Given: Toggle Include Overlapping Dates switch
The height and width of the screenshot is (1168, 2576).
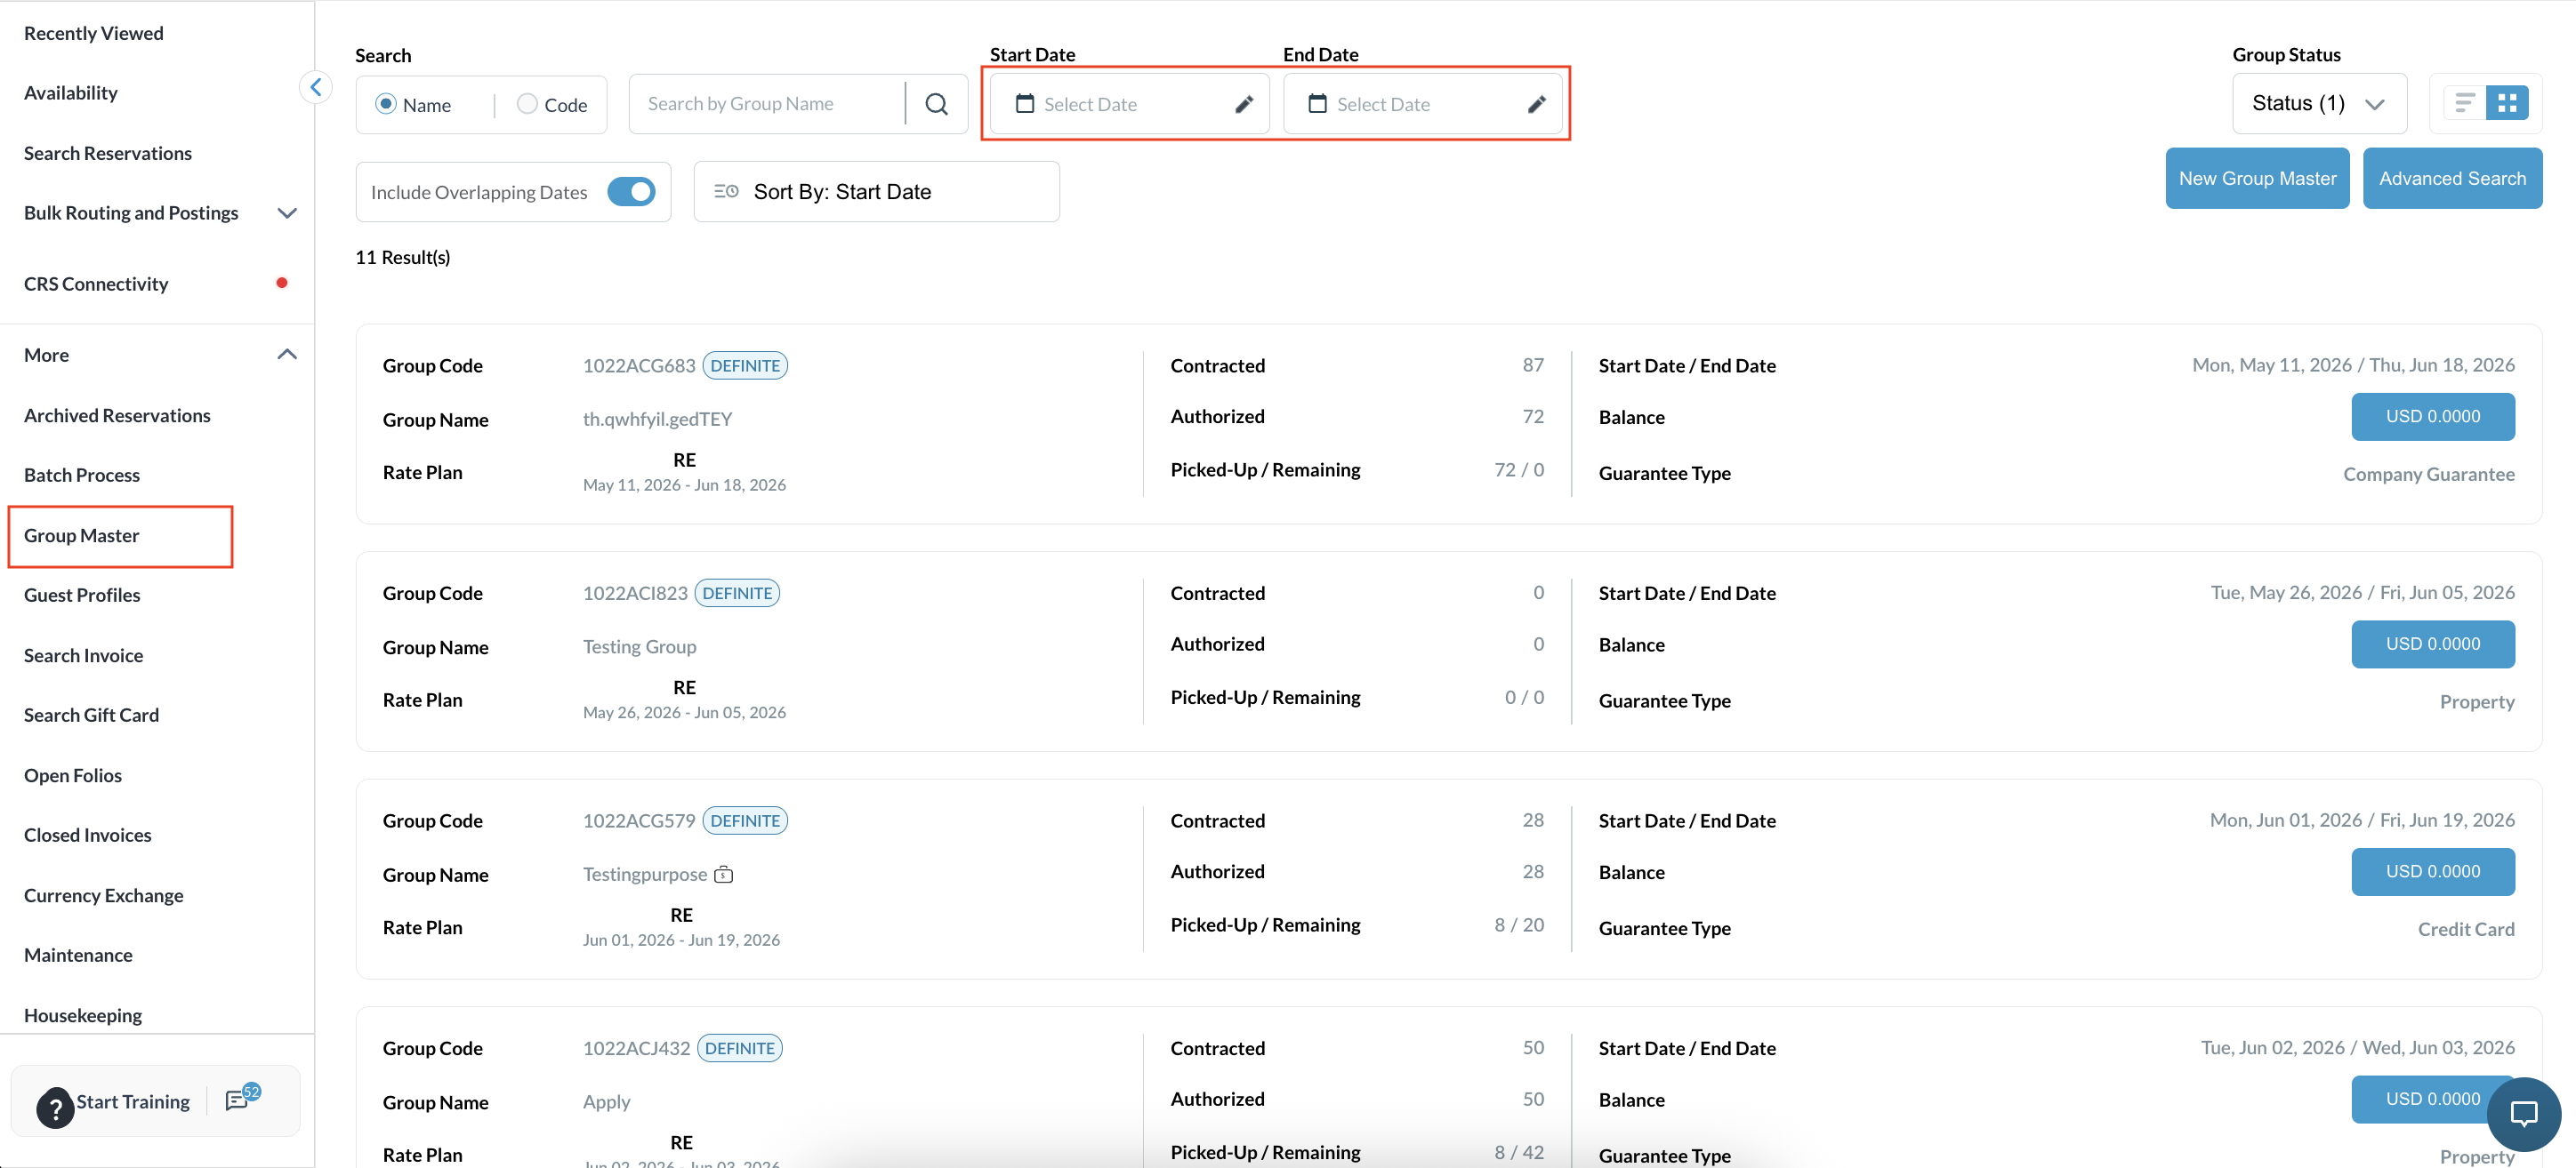Looking at the screenshot, I should point(631,192).
